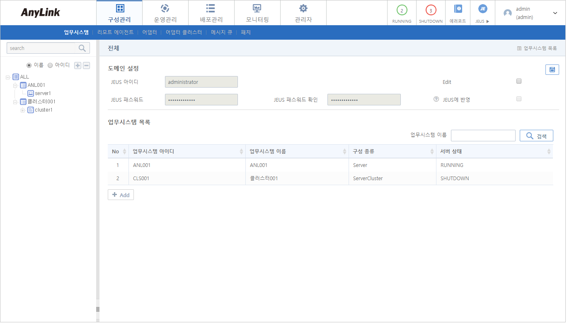Click the RUNNING status count icon
The image size is (567, 324).
click(x=402, y=11)
